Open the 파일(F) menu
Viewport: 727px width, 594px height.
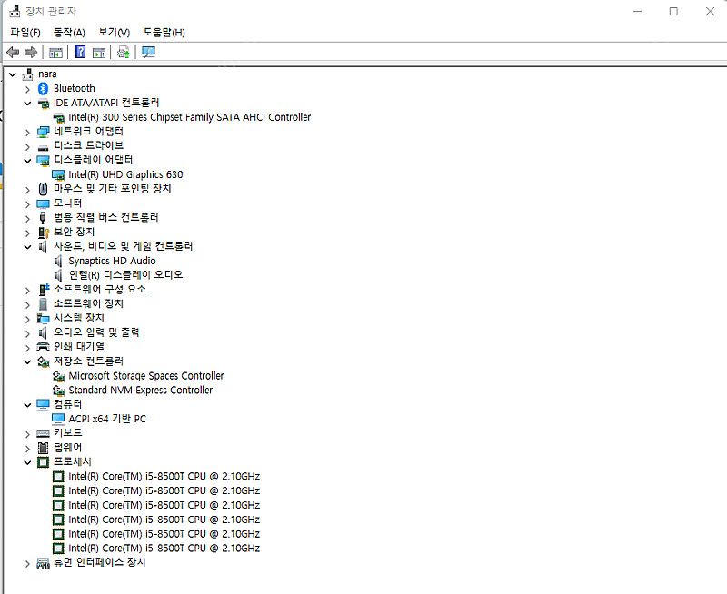[25, 33]
